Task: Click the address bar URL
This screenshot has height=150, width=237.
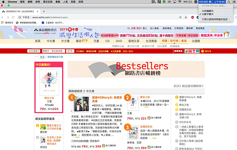Action: [50, 17]
